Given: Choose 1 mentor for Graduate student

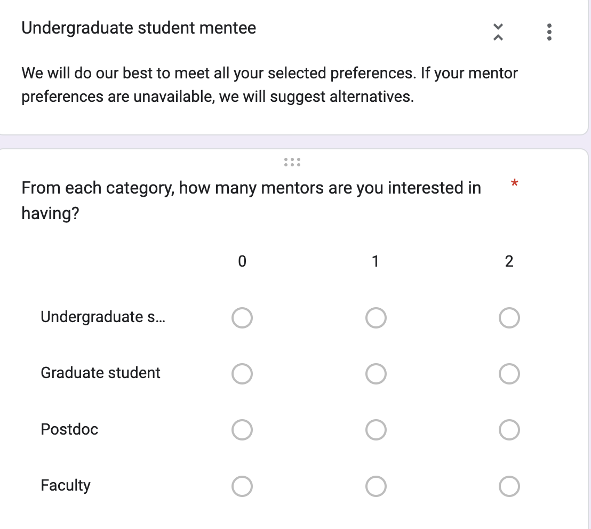Looking at the screenshot, I should click(376, 374).
